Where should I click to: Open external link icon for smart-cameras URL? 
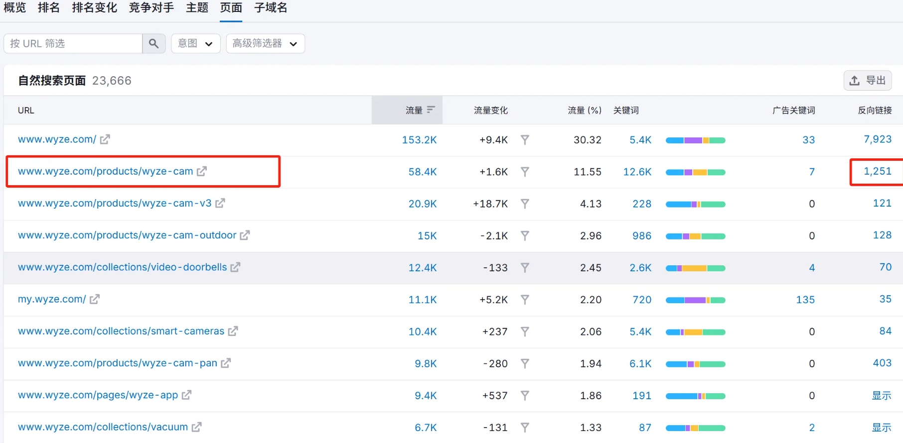233,331
